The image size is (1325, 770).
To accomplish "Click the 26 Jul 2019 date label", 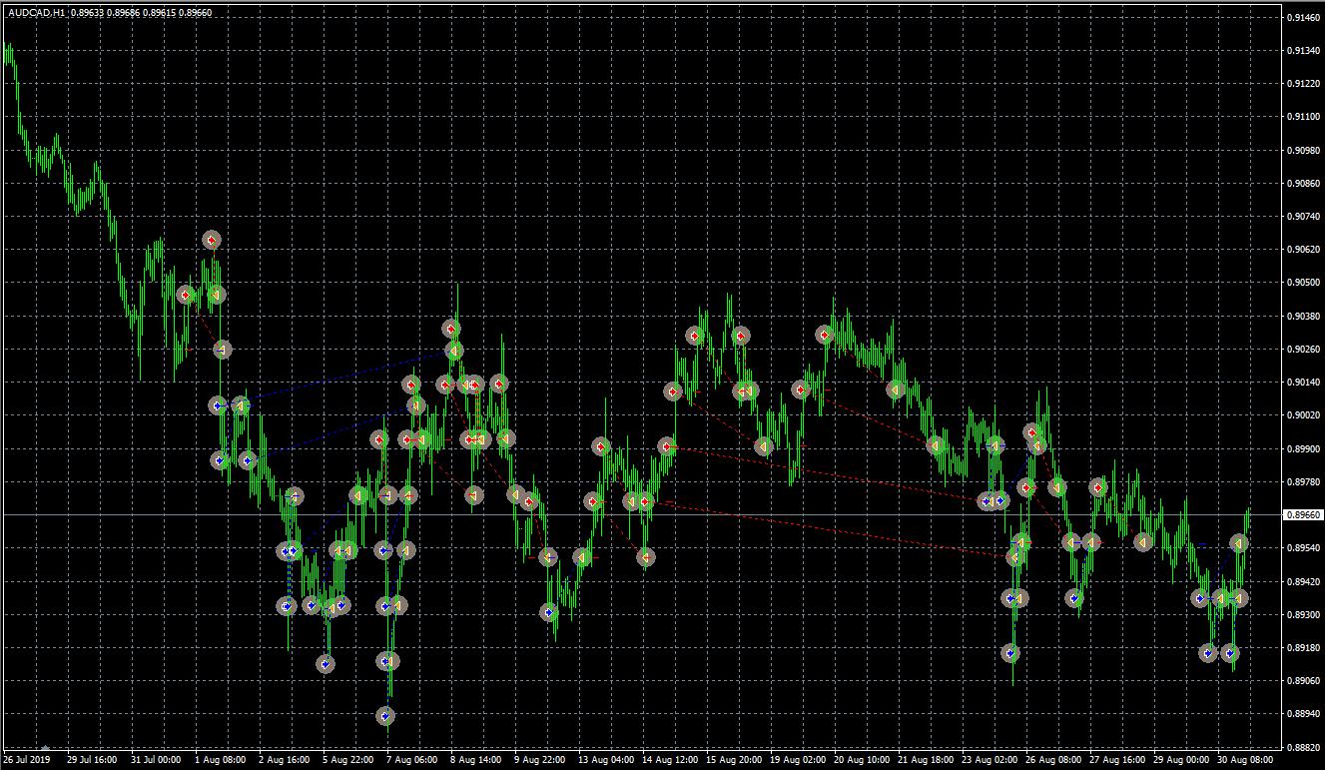I will [x=27, y=760].
